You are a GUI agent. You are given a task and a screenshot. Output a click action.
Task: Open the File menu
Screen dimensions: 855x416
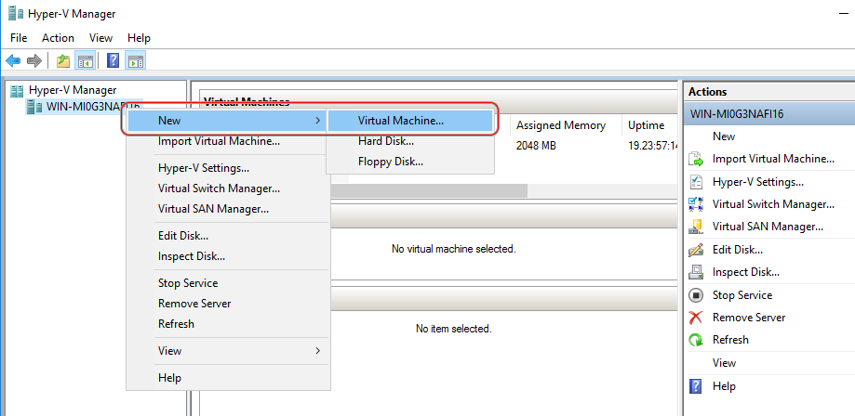19,38
